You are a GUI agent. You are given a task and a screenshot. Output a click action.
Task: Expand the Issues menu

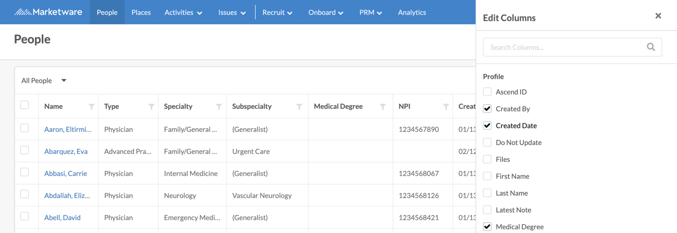coord(232,13)
